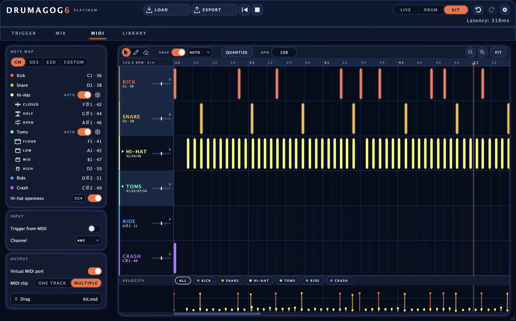The height and width of the screenshot is (321, 516).
Task: Switch to the TRIGGER tab
Action: tap(24, 33)
